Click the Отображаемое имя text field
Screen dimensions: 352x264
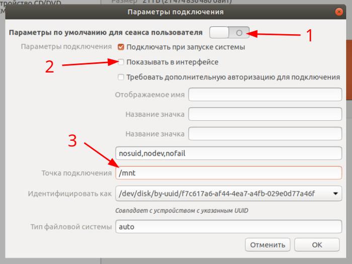pos(265,95)
